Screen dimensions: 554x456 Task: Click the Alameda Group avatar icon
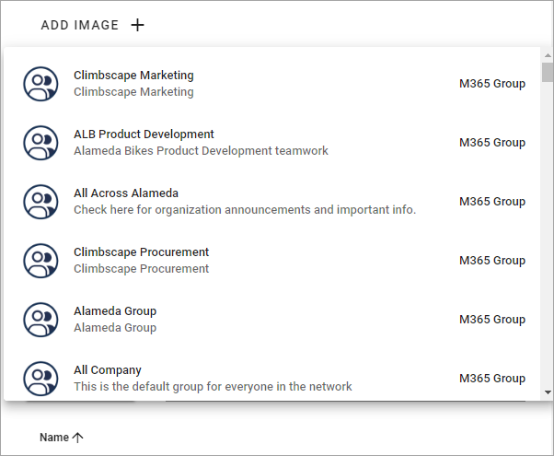tap(41, 320)
